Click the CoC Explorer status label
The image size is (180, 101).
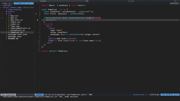click(x=8, y=95)
